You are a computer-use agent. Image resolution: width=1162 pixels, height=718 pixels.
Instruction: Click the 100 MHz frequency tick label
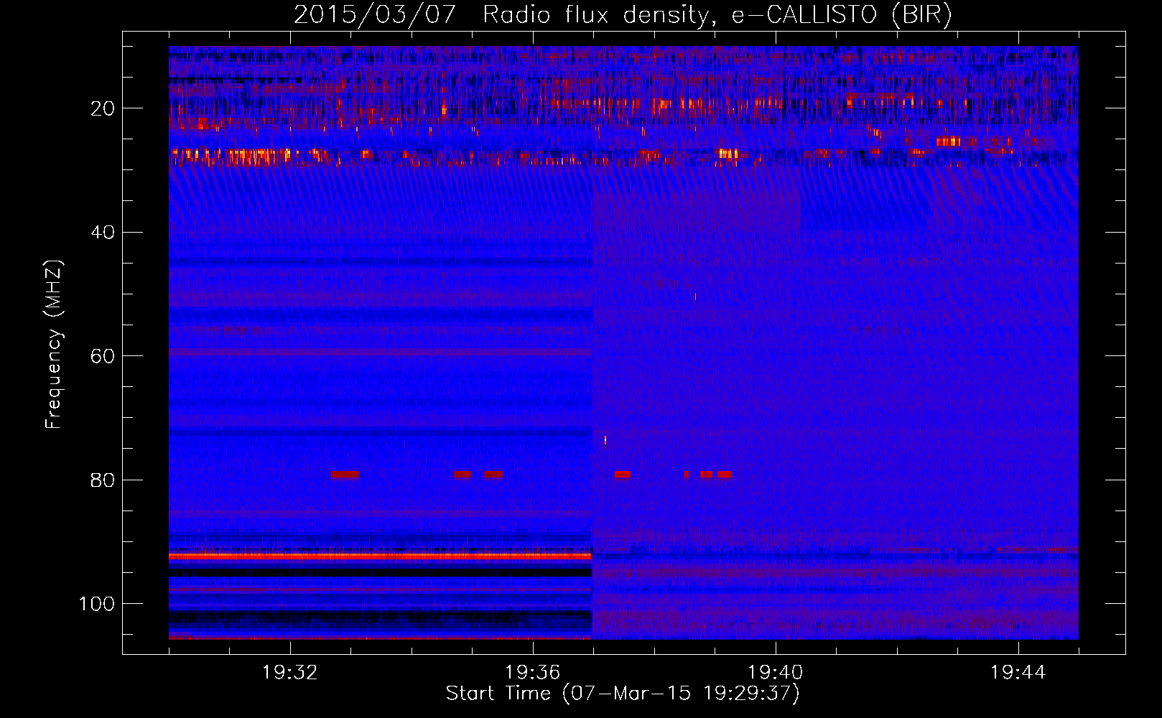pos(97,604)
